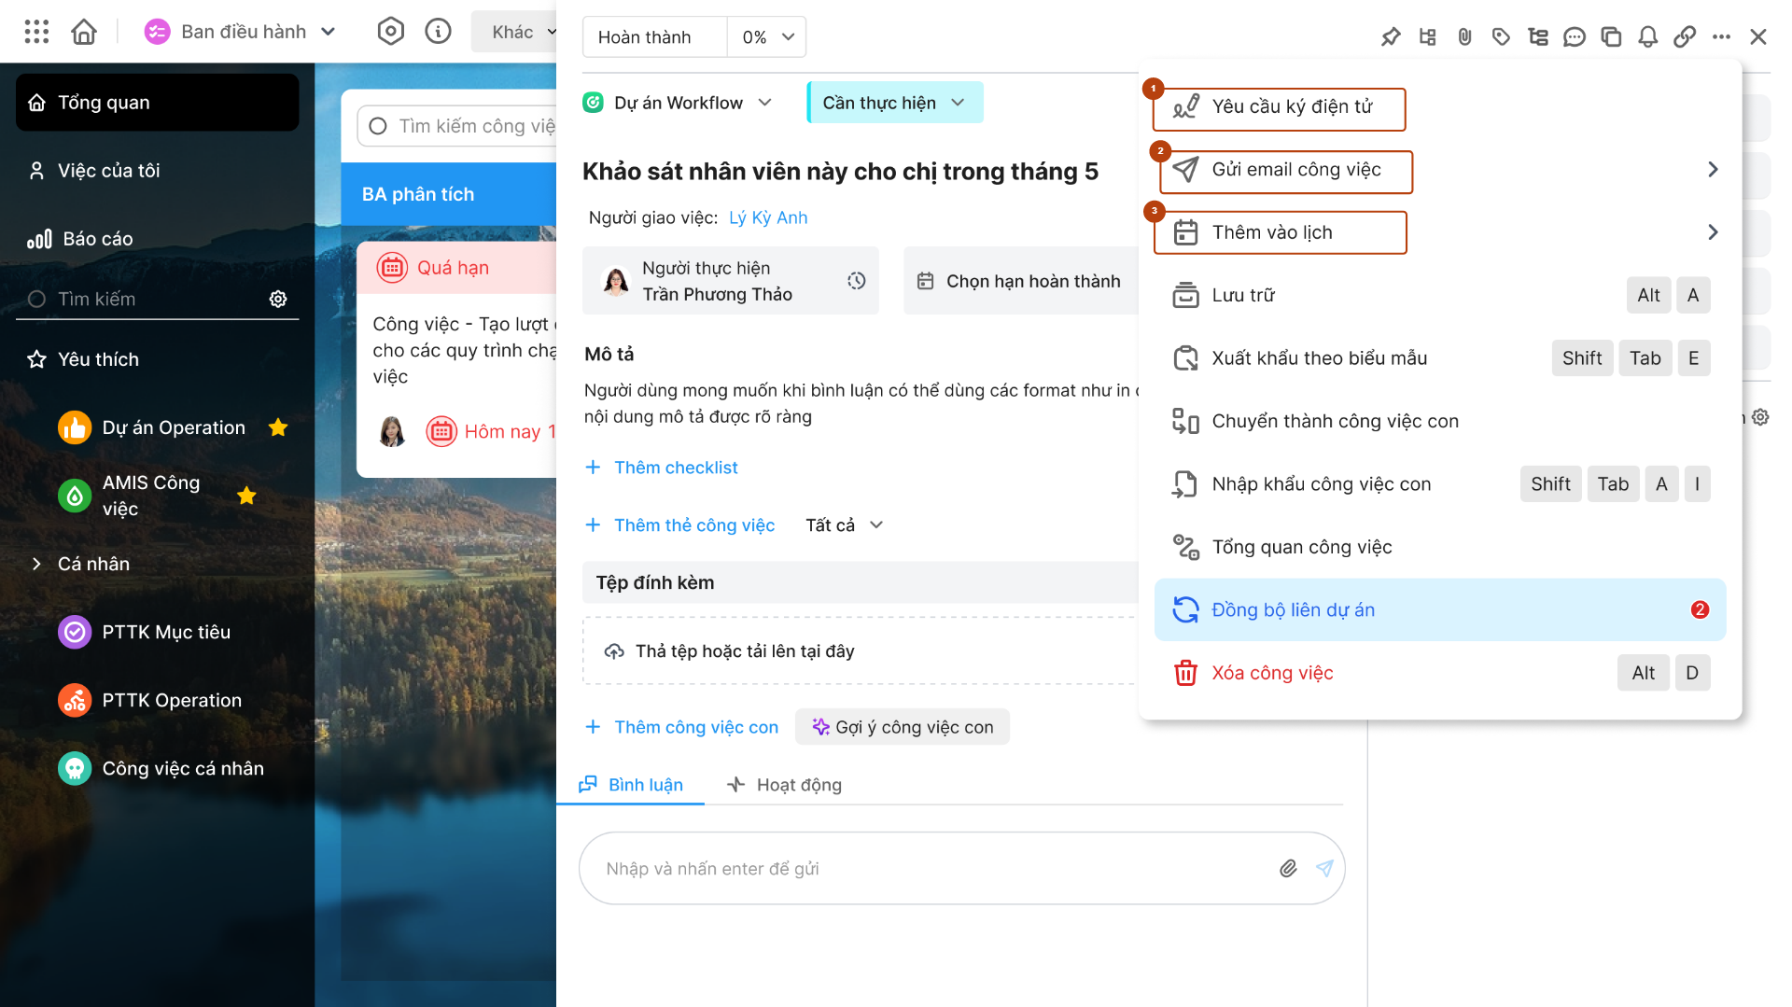
Task: Click the hierarchy structure icon in task toolbar
Action: (1427, 37)
